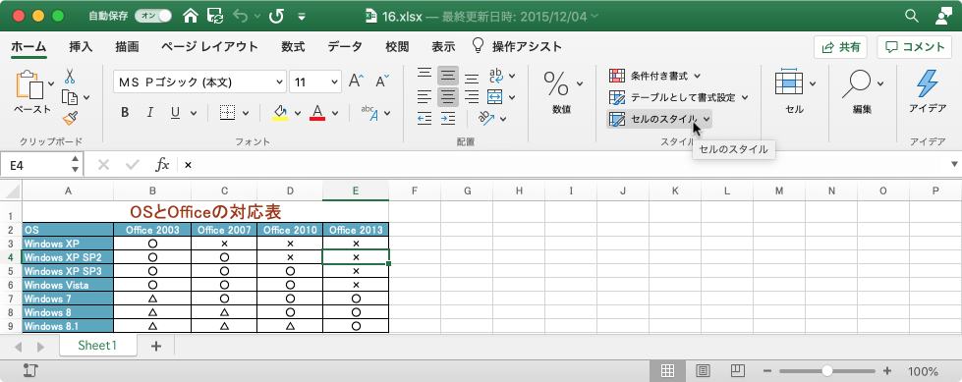
Task: Open the Formulas (数式) tab
Action: point(293,46)
